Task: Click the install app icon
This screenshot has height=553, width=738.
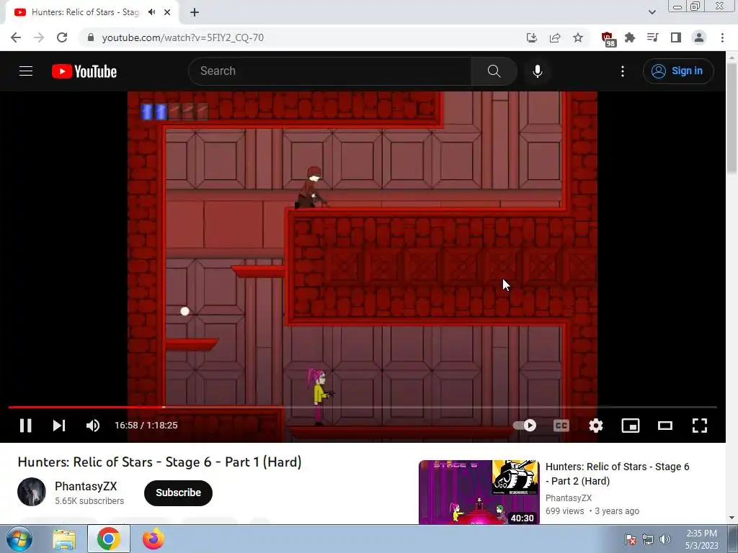Action: coord(532,37)
